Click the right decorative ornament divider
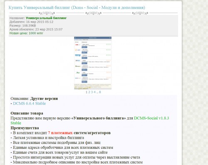Viewport: 208px width, 165px height. click(x=140, y=13)
